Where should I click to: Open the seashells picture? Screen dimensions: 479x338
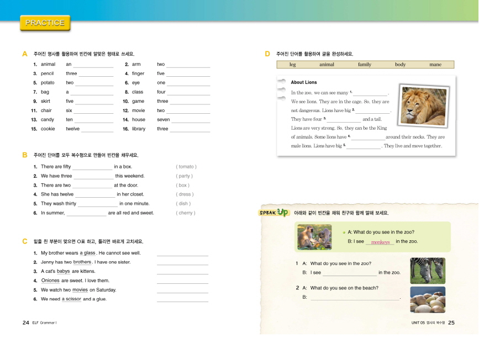427,299
